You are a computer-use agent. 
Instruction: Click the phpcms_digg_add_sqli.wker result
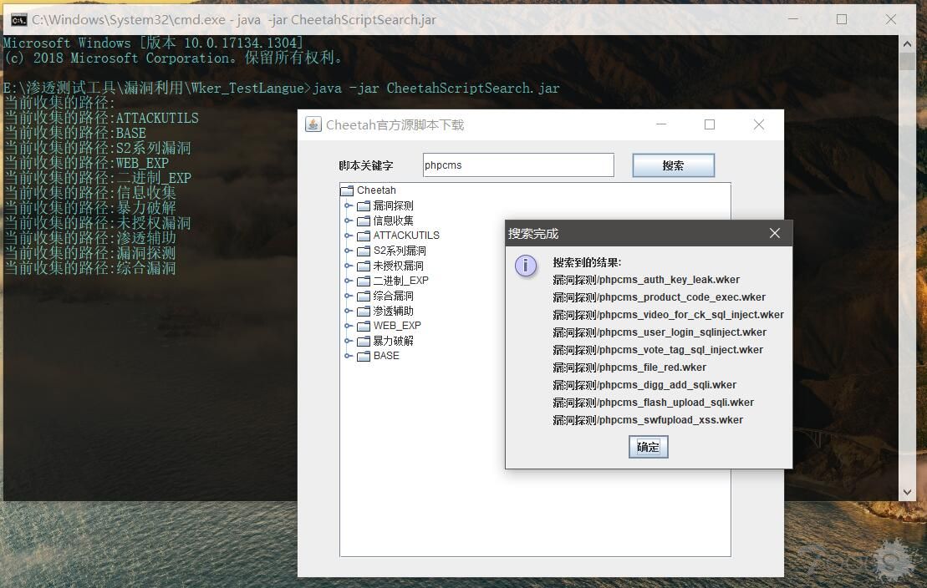644,385
